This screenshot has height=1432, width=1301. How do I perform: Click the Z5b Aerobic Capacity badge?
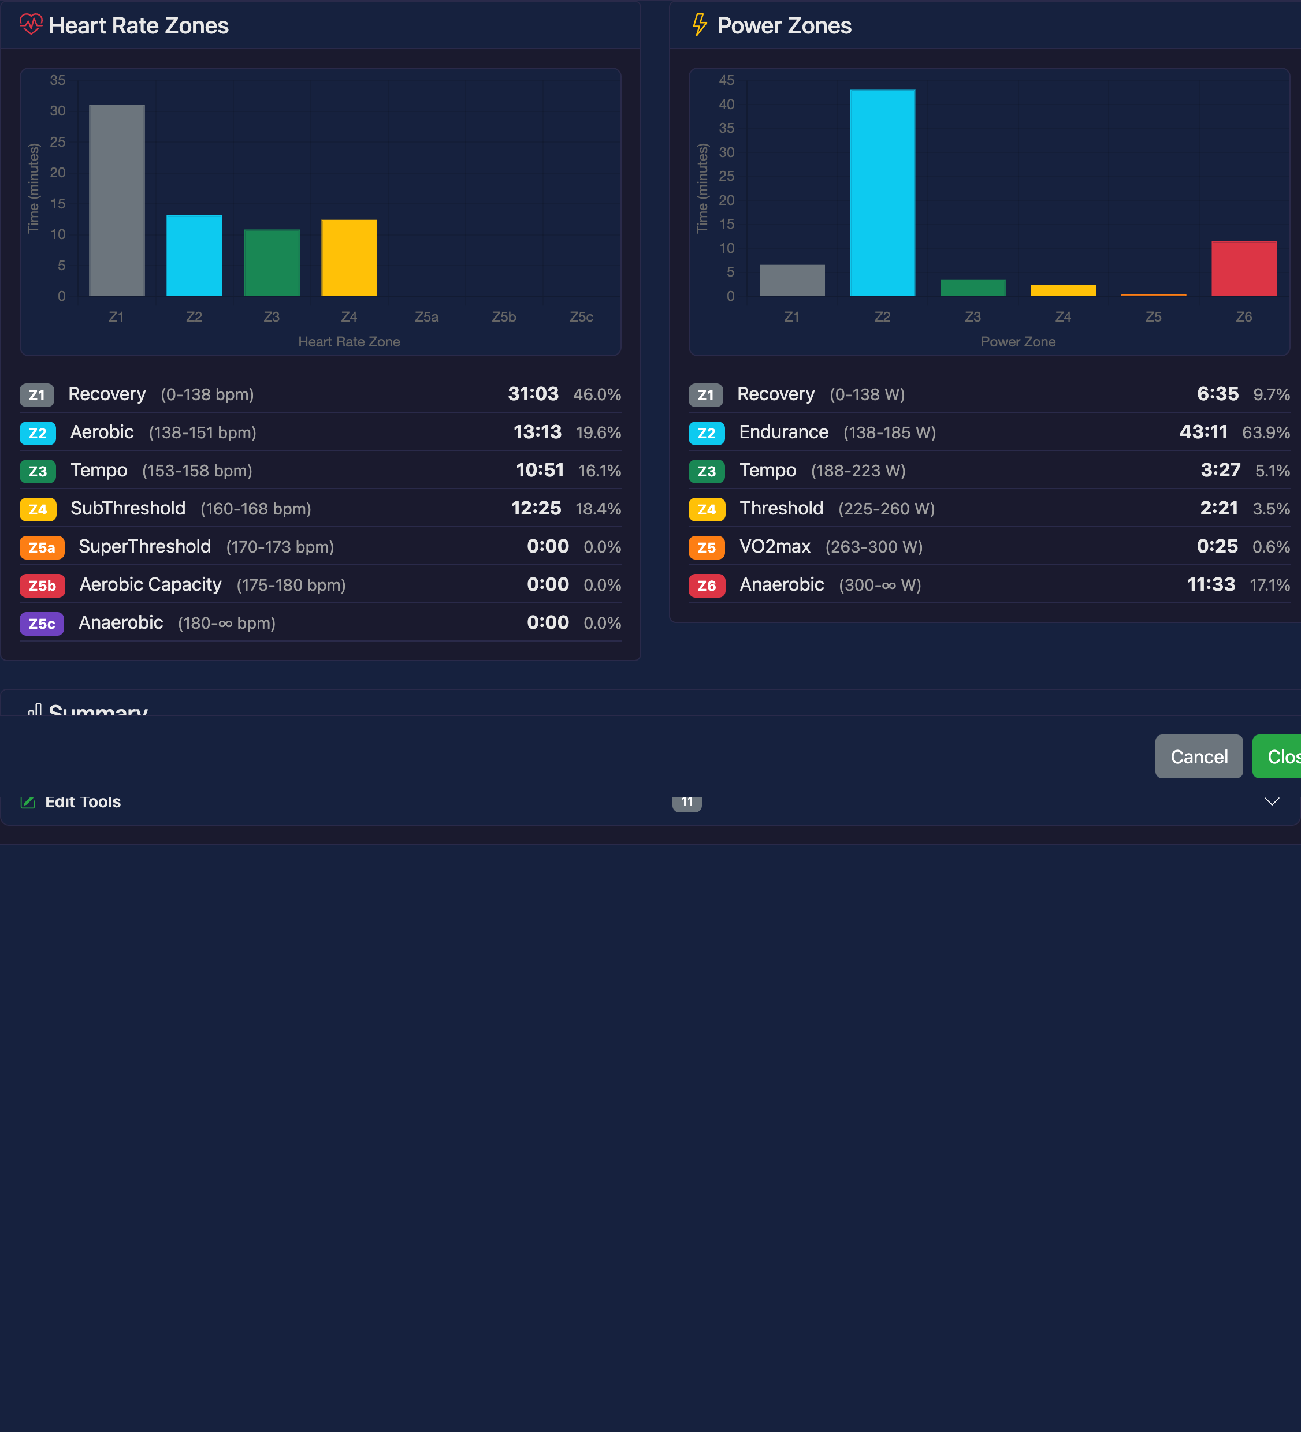pyautogui.click(x=43, y=586)
